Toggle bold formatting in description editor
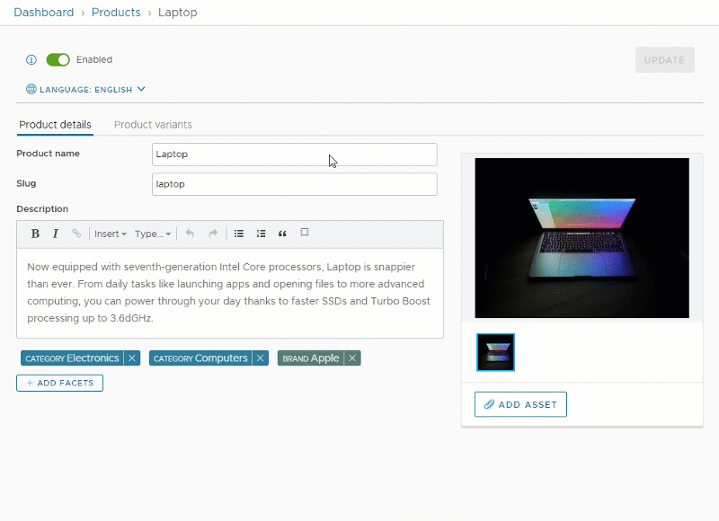 coord(35,234)
